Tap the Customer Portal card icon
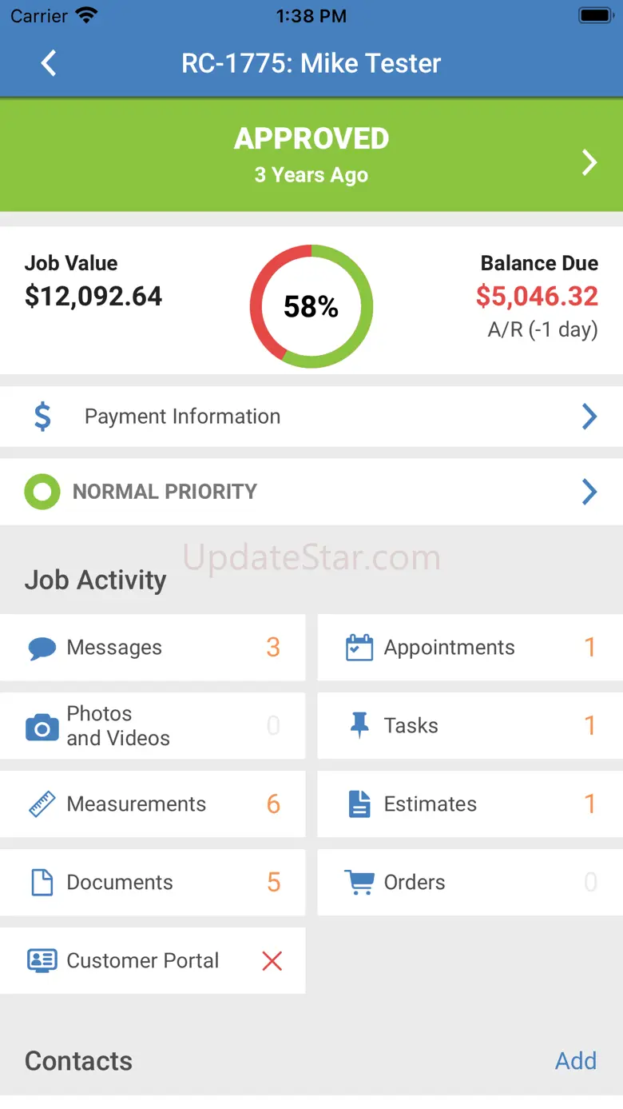623x1109 pixels. click(x=42, y=960)
